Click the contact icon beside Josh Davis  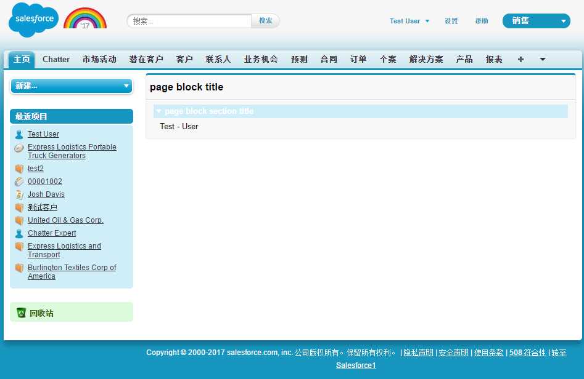coord(19,194)
